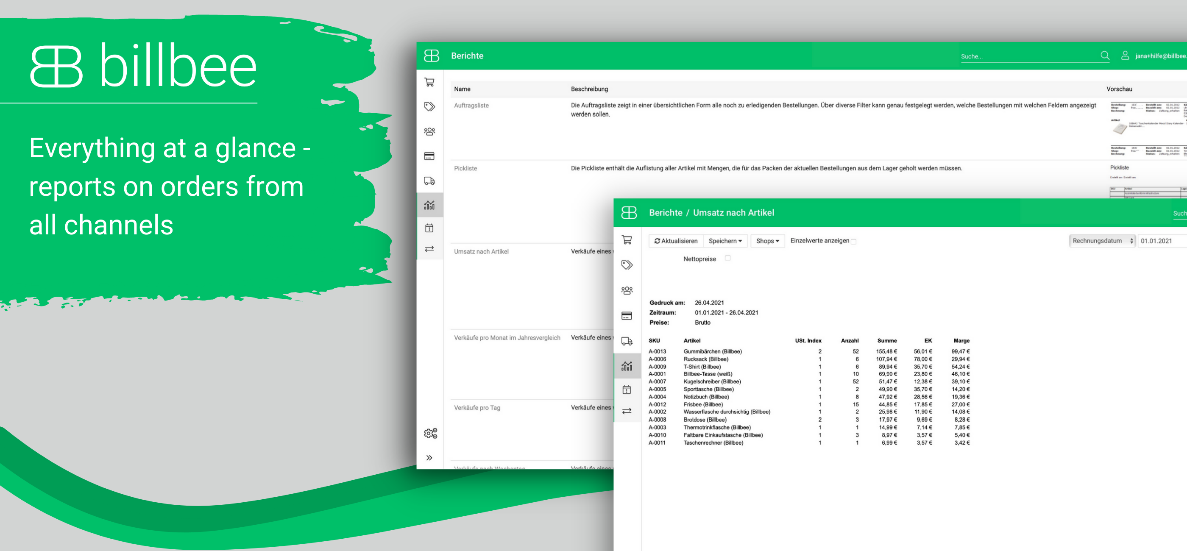Open the gears settings icon in sidebar
This screenshot has height=551, width=1187.
point(430,433)
